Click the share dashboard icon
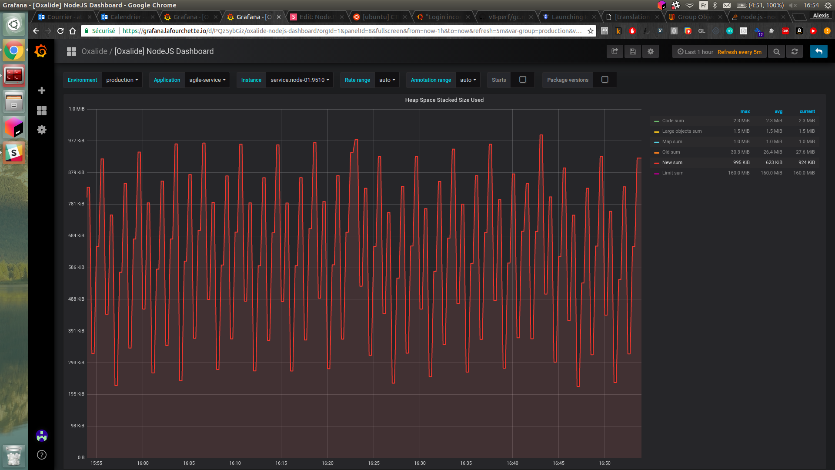Viewport: 835px width, 470px height. click(x=615, y=51)
